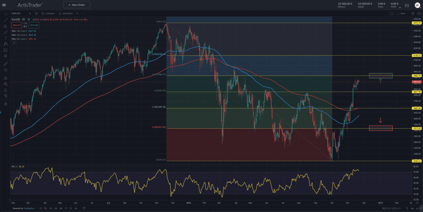
Task: Select the 1D range tab
Action: tap(40, 208)
